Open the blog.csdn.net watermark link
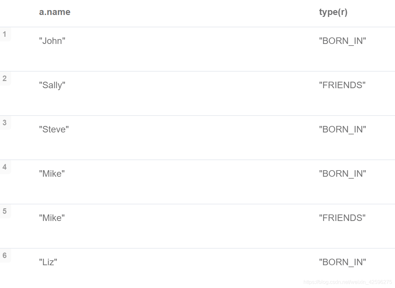395x288 pixels. (347, 282)
